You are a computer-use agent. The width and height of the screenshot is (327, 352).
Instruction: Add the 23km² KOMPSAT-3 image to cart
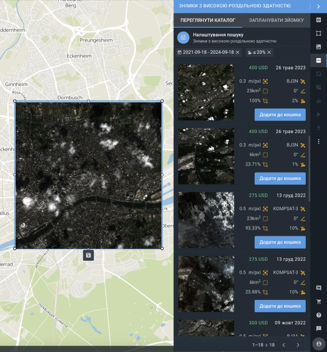point(280,242)
